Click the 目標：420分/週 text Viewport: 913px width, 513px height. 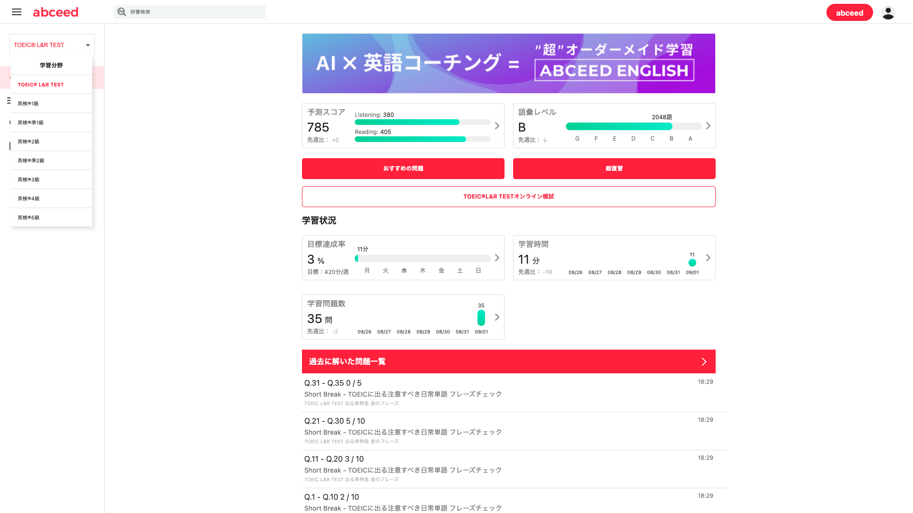click(328, 272)
